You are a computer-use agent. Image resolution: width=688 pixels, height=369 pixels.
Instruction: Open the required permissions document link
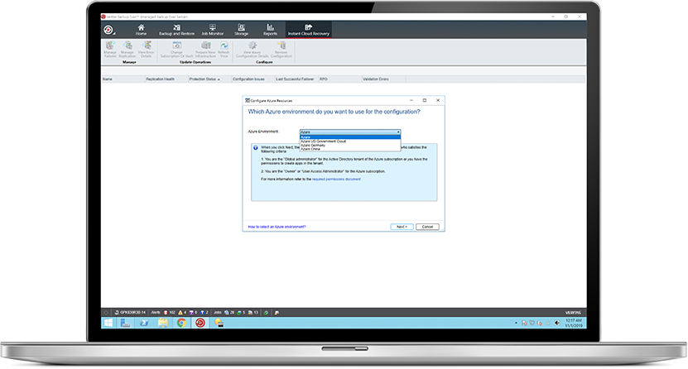(x=336, y=180)
